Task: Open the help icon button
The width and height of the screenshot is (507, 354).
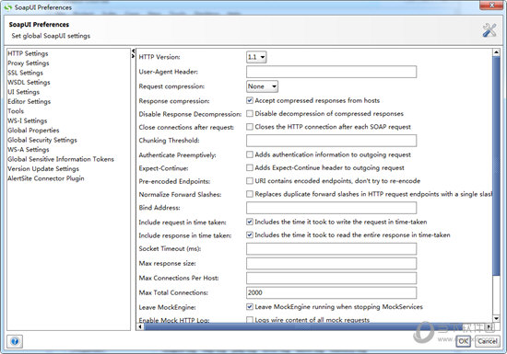Action: tap(15, 341)
